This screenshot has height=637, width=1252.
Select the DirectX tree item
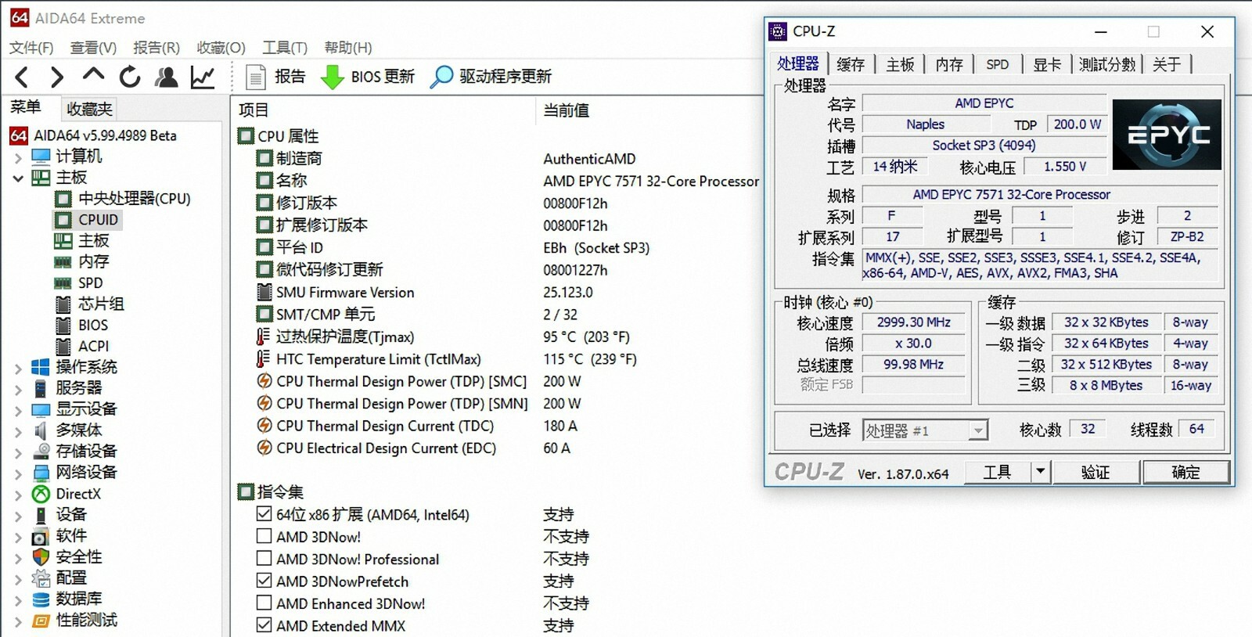point(67,494)
